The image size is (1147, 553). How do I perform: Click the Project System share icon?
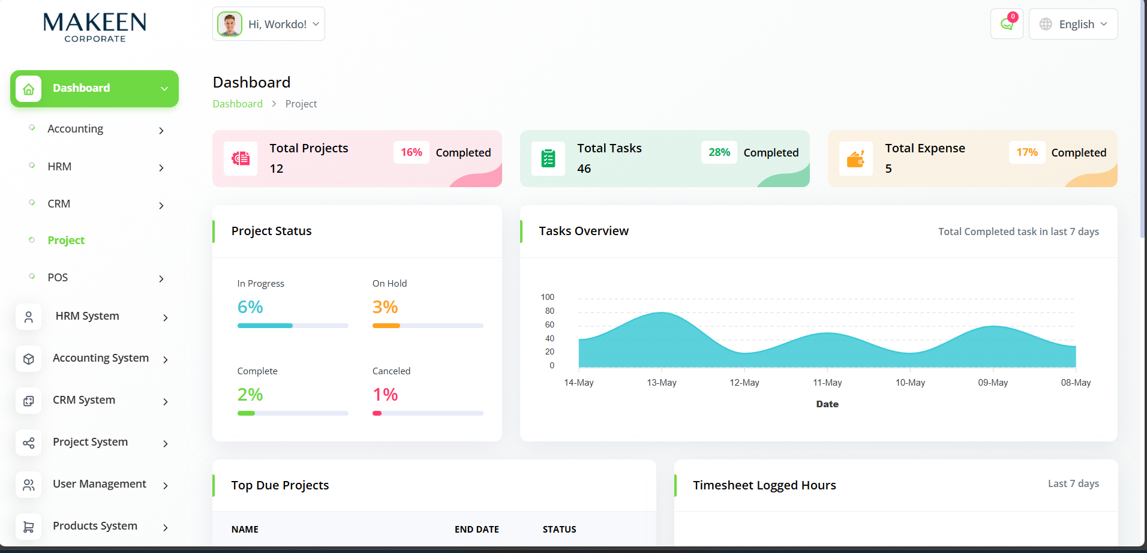[x=28, y=443]
